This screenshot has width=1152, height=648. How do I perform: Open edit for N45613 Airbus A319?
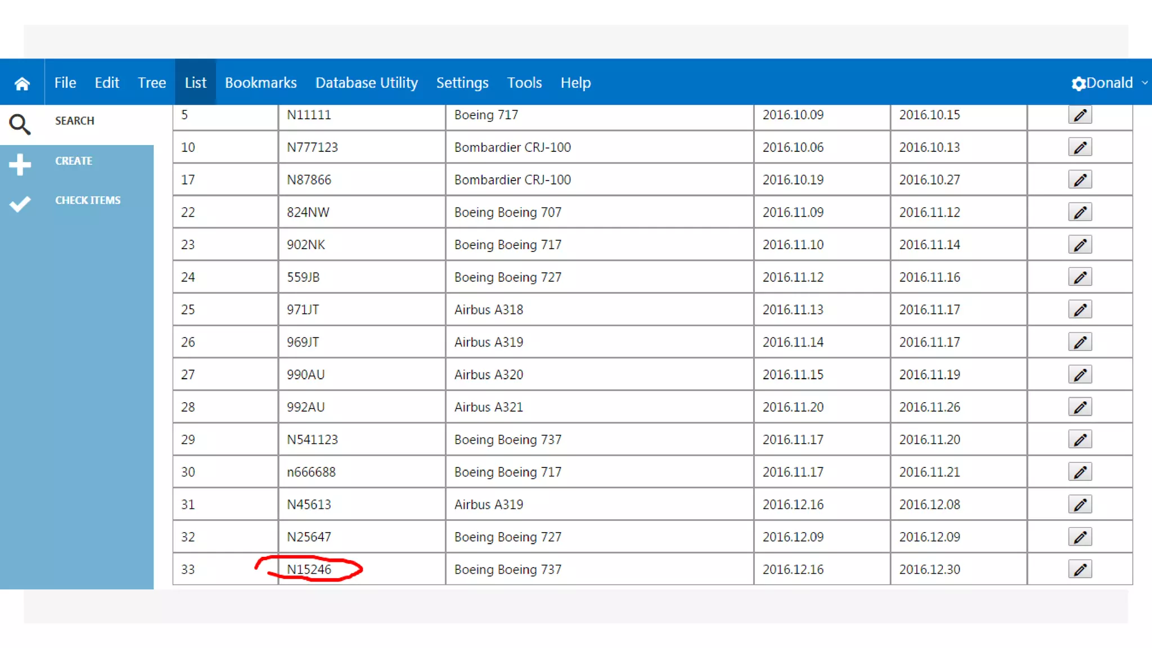tap(1079, 505)
